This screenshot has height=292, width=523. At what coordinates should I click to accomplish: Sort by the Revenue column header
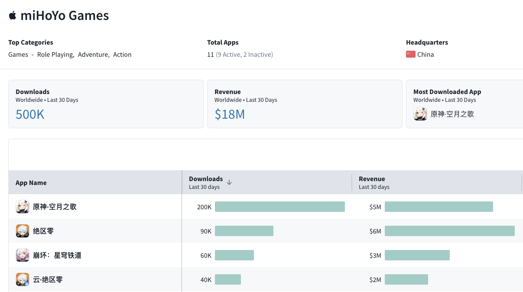372,179
